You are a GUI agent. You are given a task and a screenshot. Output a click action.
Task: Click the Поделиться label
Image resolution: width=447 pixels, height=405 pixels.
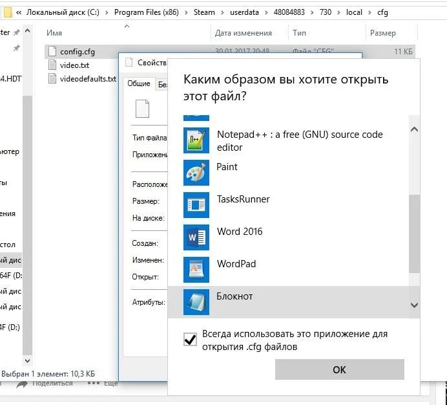(52, 383)
